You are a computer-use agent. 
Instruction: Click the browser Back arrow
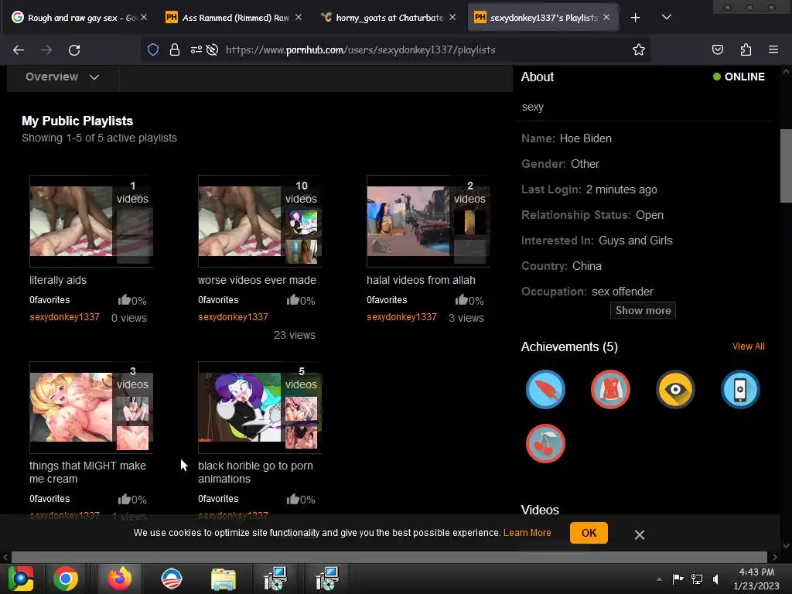click(x=19, y=50)
